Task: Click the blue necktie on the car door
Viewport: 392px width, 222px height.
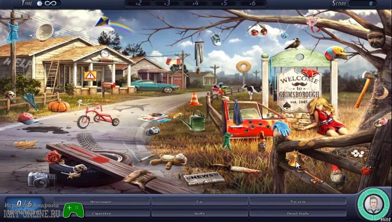Action: pyautogui.click(x=237, y=112)
